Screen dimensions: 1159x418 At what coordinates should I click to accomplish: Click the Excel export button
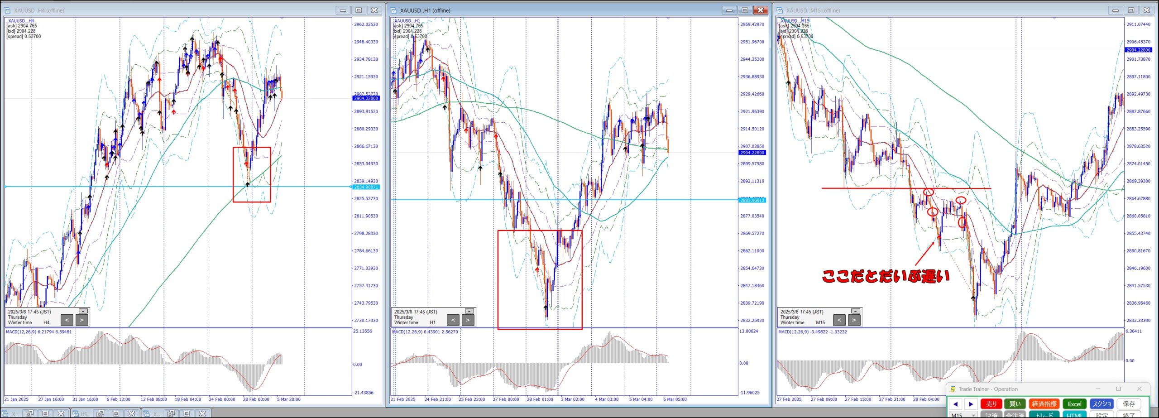pyautogui.click(x=1074, y=404)
